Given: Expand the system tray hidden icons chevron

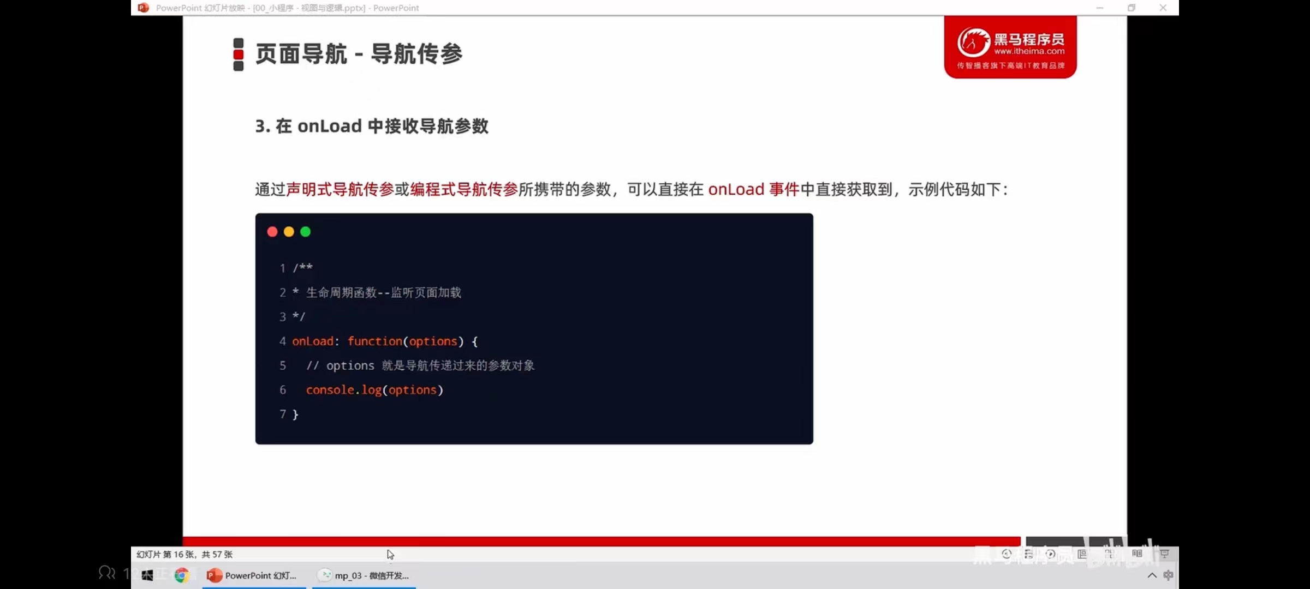Looking at the screenshot, I should click(1152, 575).
